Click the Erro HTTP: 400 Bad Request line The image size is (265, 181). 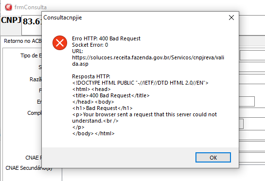click(106, 38)
